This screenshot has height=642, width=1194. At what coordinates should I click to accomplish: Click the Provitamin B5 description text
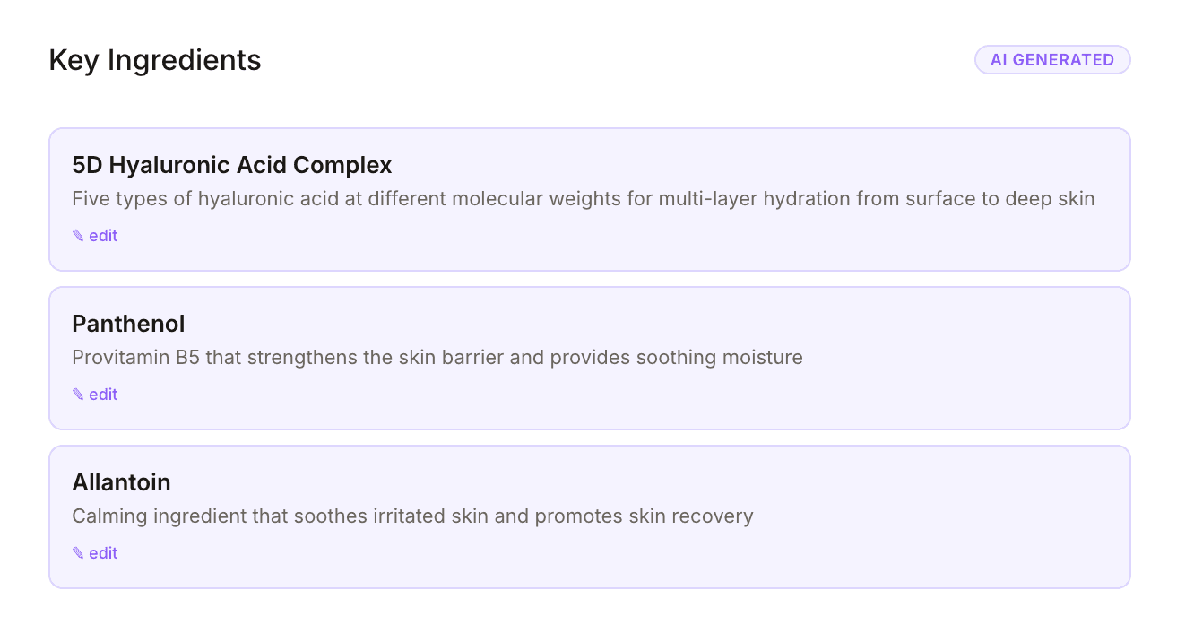pyautogui.click(x=437, y=358)
